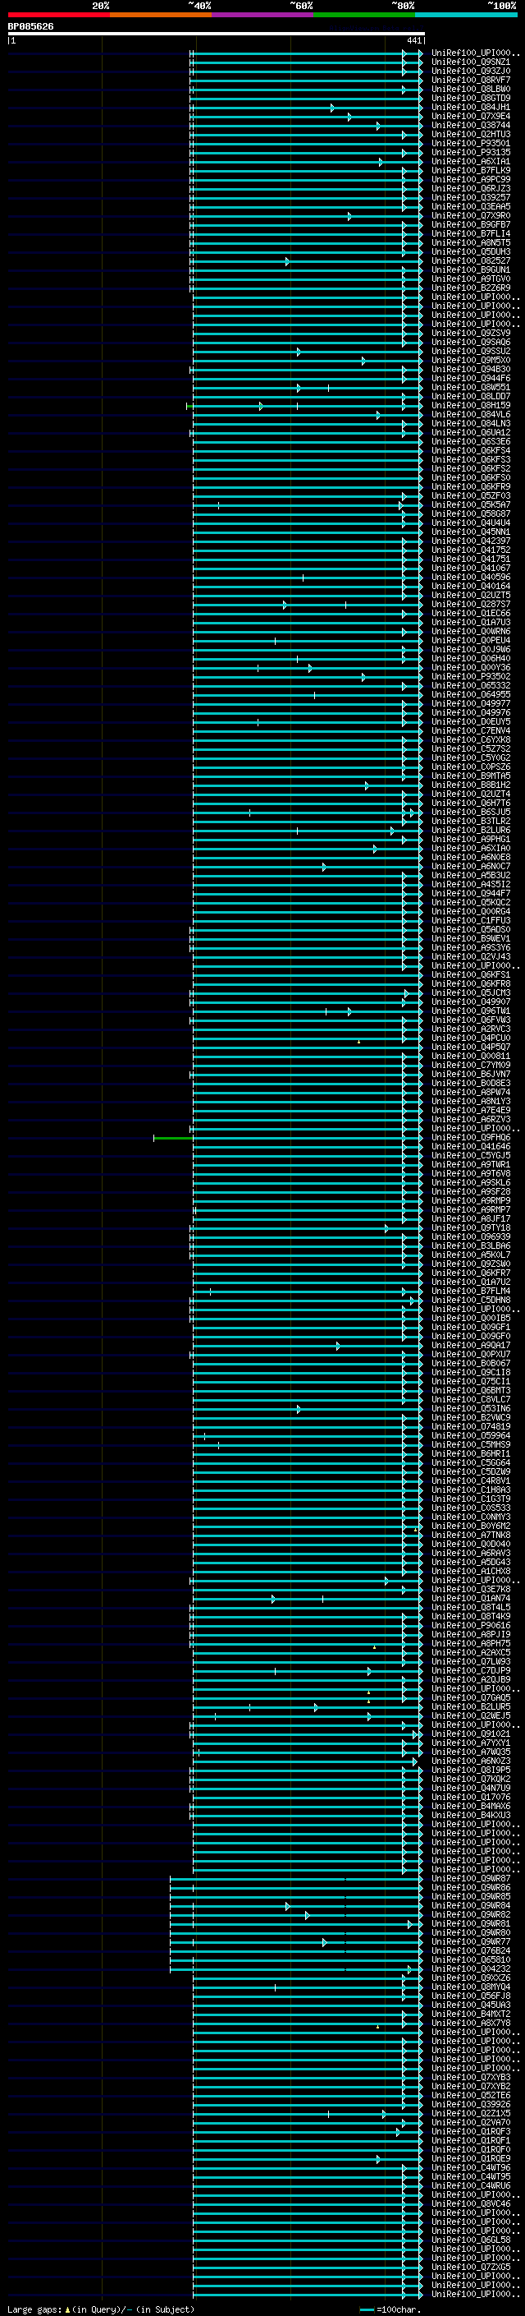Click the 441 end position label

click(x=413, y=40)
